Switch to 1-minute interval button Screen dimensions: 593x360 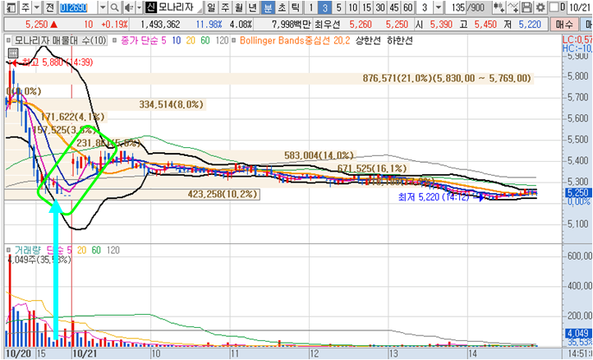310,7
